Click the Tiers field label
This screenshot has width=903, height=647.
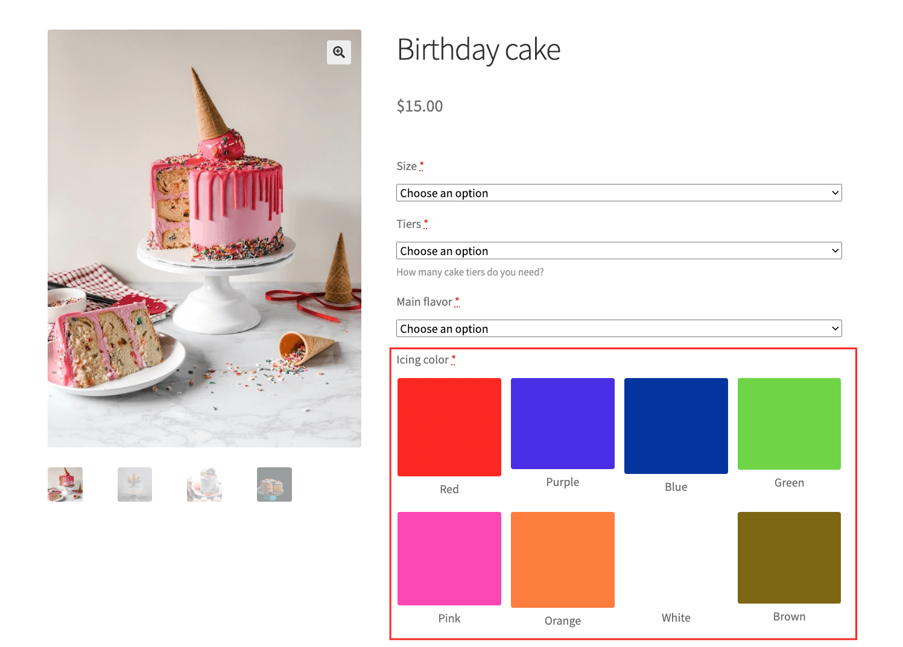pyautogui.click(x=409, y=224)
